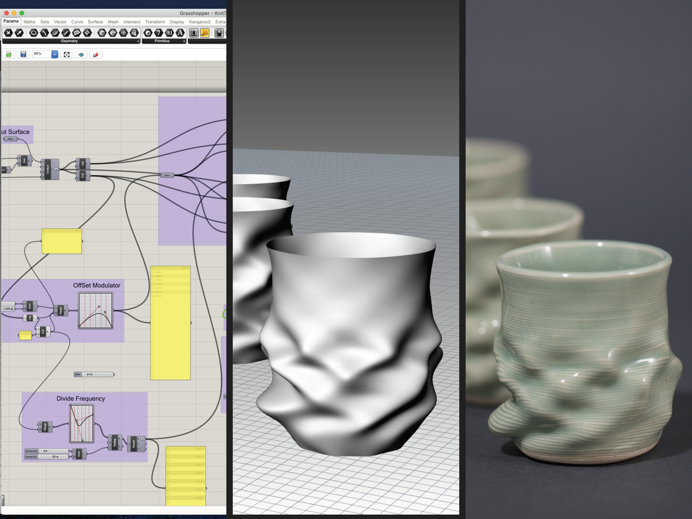Select the Num parameter node
The image size is (692, 519).
click(x=167, y=175)
